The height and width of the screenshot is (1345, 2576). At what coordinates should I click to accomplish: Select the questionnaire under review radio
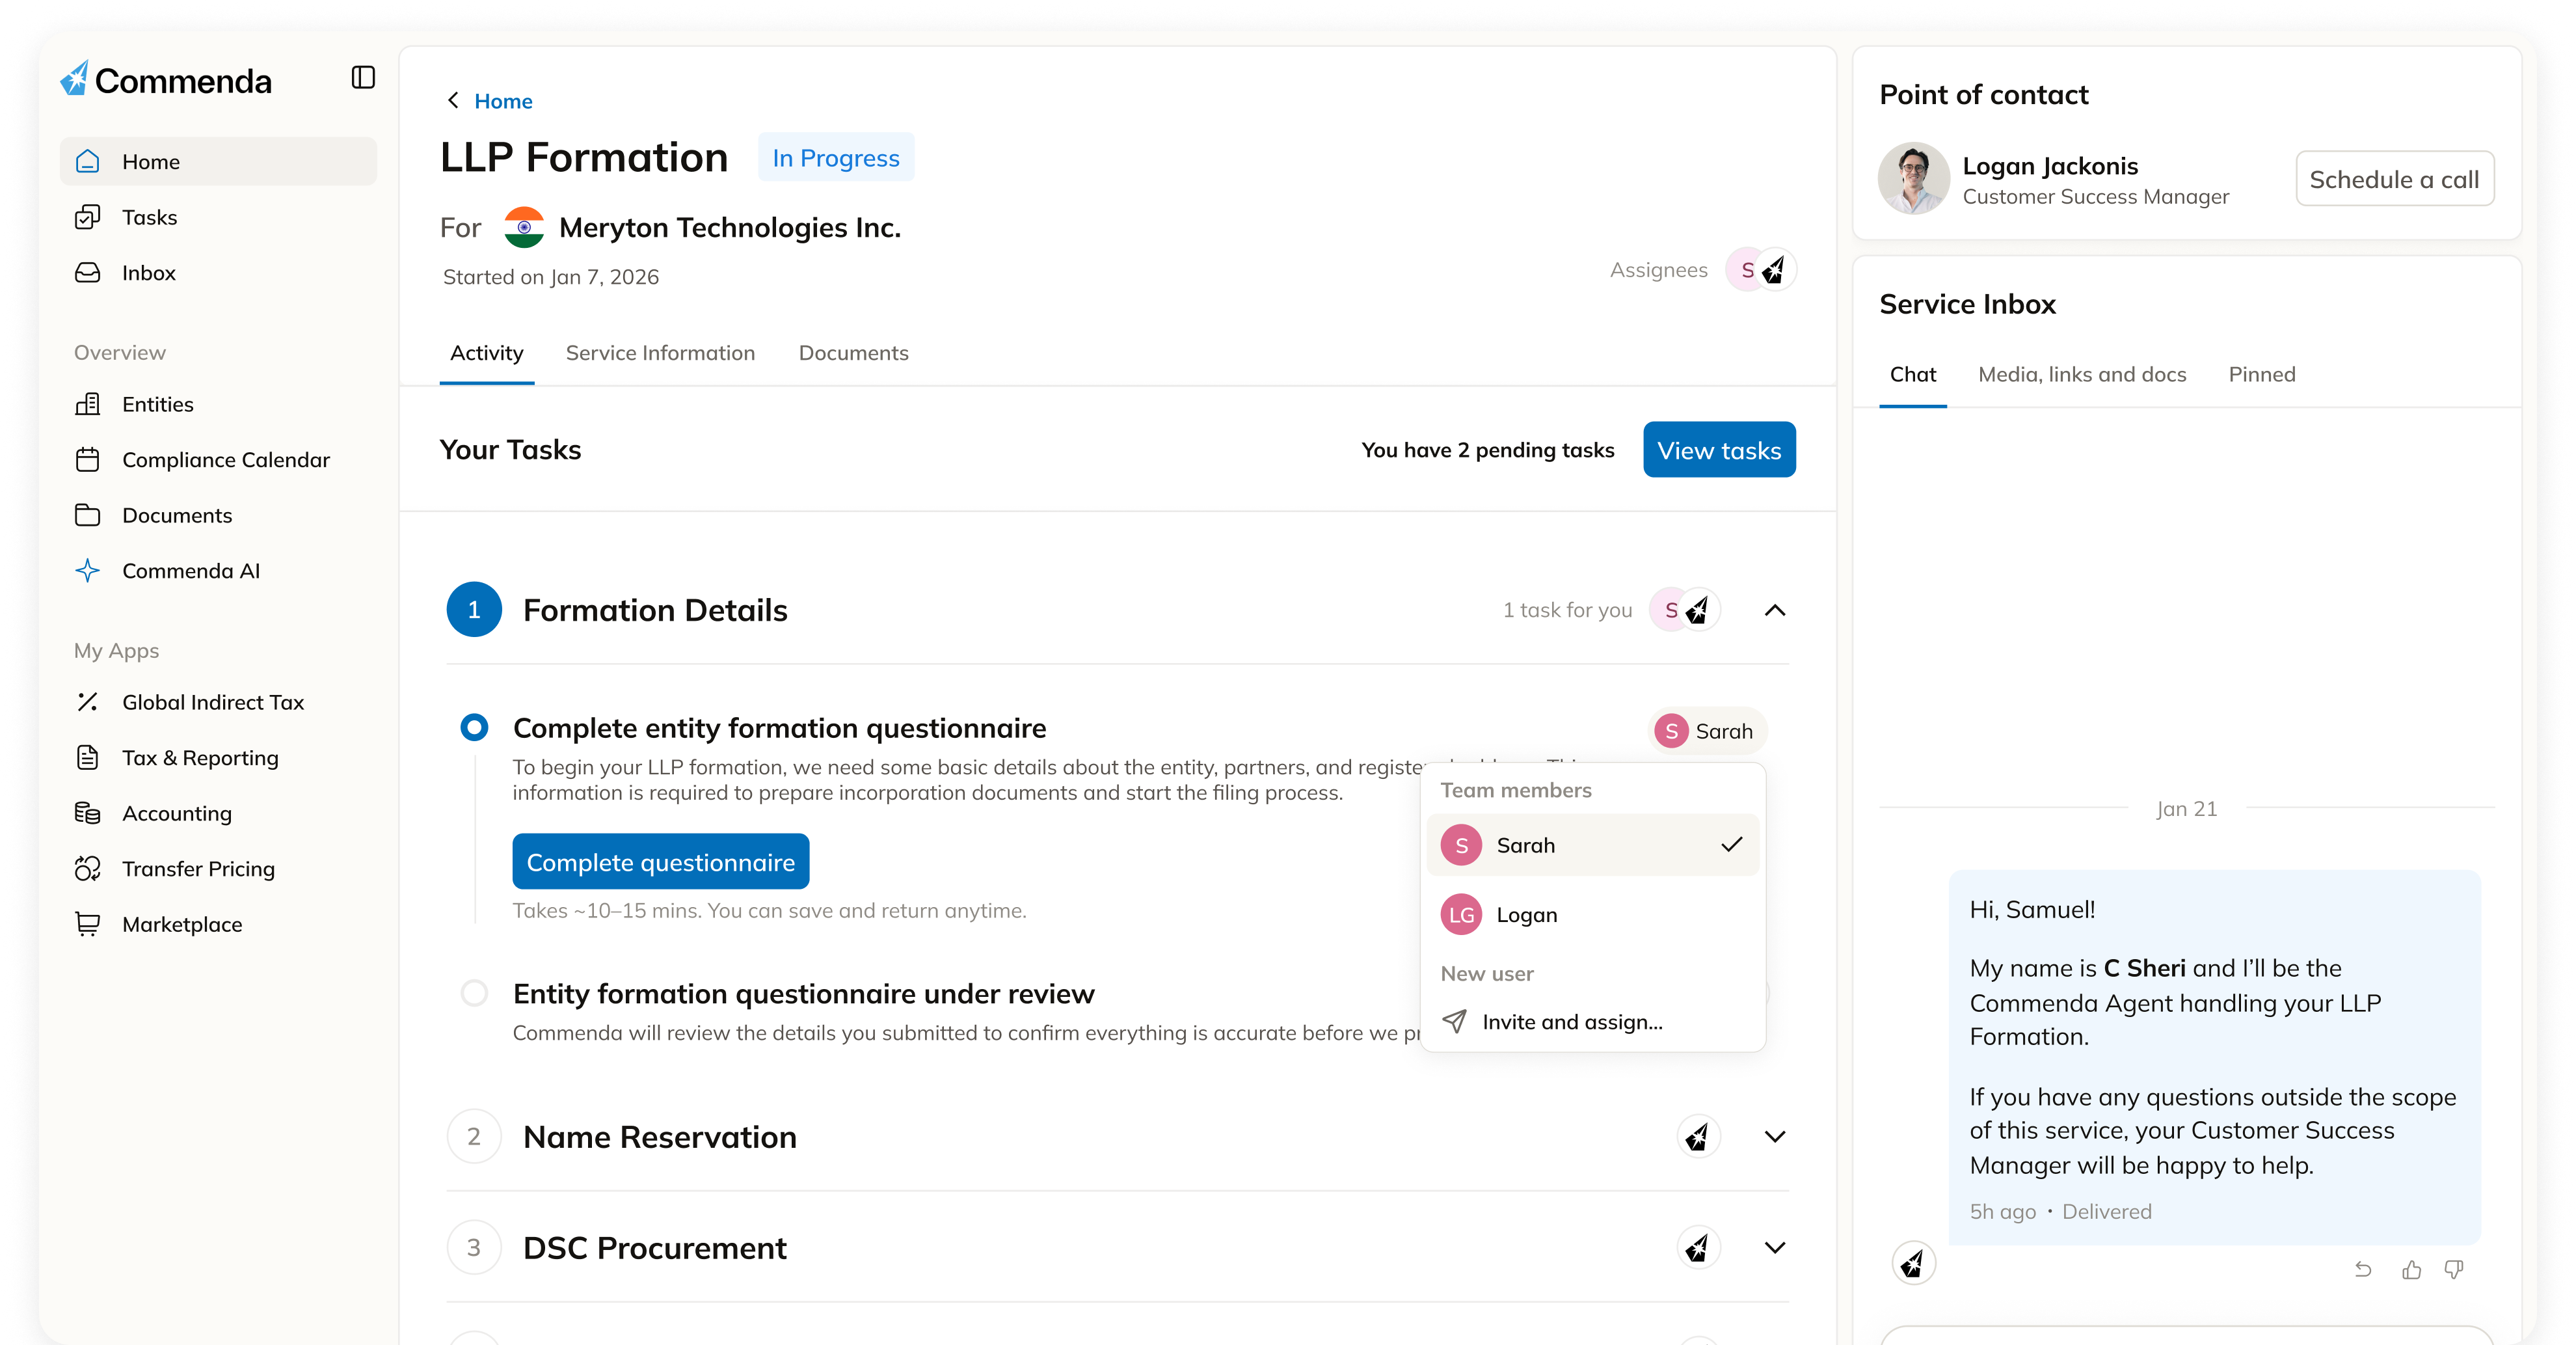474,993
